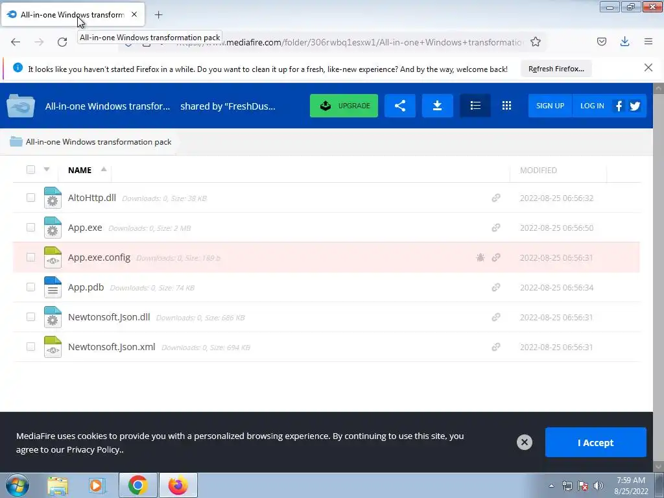Screen dimensions: 664x498
Task: Download the folder with download icon
Action: click(438, 106)
